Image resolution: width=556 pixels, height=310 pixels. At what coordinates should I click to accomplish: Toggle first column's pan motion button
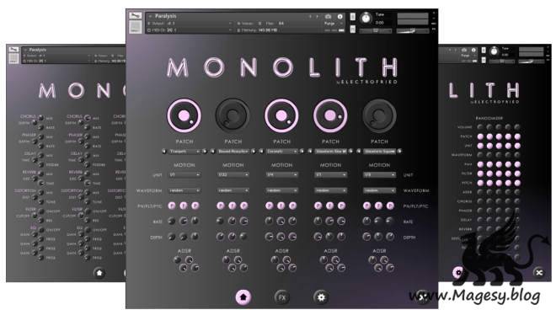tap(172, 206)
